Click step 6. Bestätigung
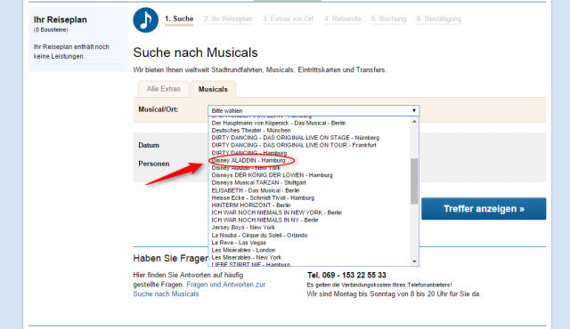 click(x=439, y=19)
